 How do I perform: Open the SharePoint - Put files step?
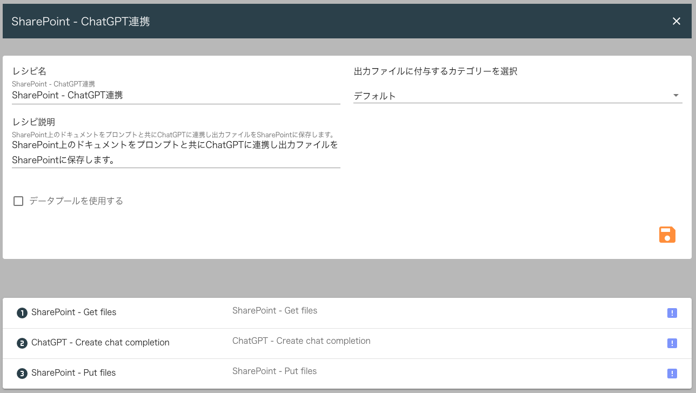click(347, 374)
